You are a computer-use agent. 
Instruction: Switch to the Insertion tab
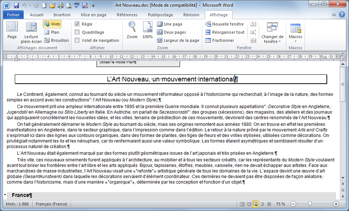(x=62, y=15)
